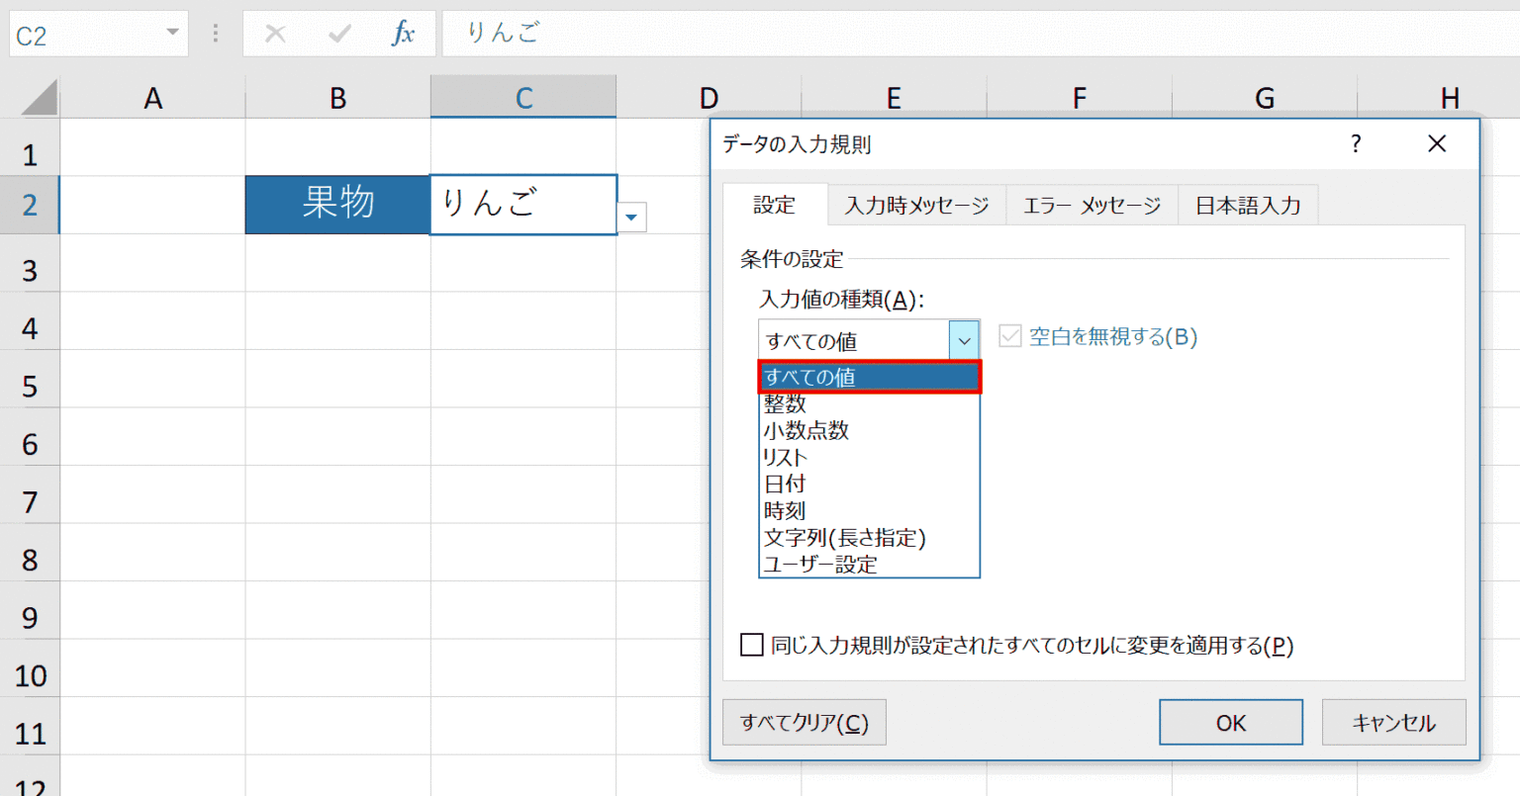Click the すべてクリア button
Viewport: 1520px width, 796px height.
tap(804, 722)
